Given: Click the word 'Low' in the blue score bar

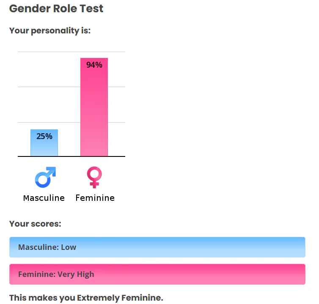Looking at the screenshot, I should (x=69, y=247).
